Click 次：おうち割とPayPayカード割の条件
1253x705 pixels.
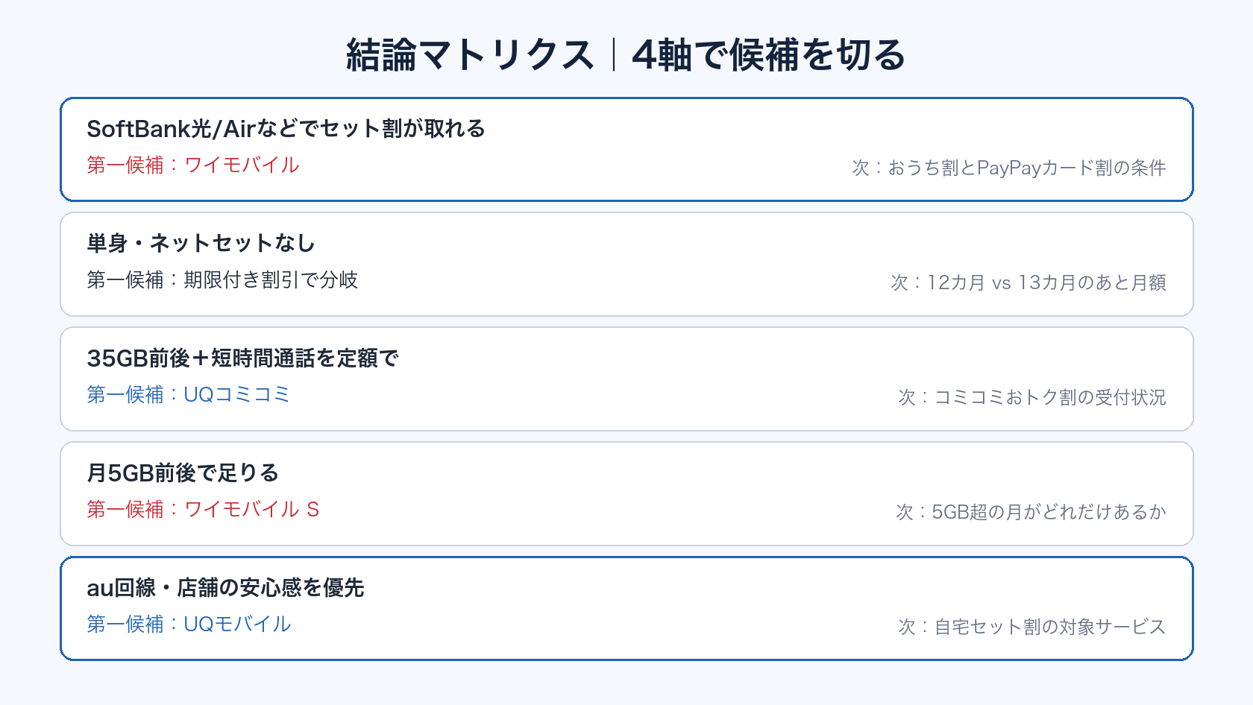(1009, 168)
